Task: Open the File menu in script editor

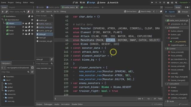Action: click(x=38, y=12)
